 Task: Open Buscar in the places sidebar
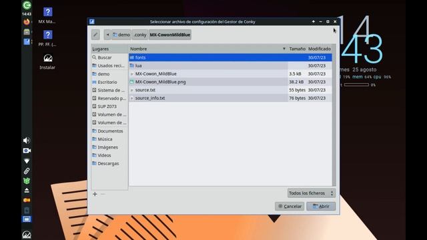(x=109, y=57)
